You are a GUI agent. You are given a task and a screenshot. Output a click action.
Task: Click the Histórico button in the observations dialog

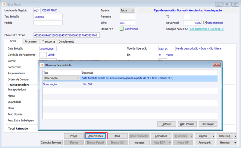coord(167,124)
